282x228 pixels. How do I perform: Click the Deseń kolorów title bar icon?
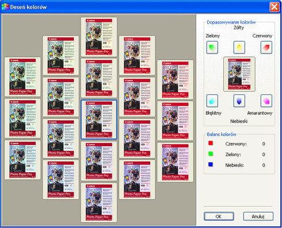(5, 7)
